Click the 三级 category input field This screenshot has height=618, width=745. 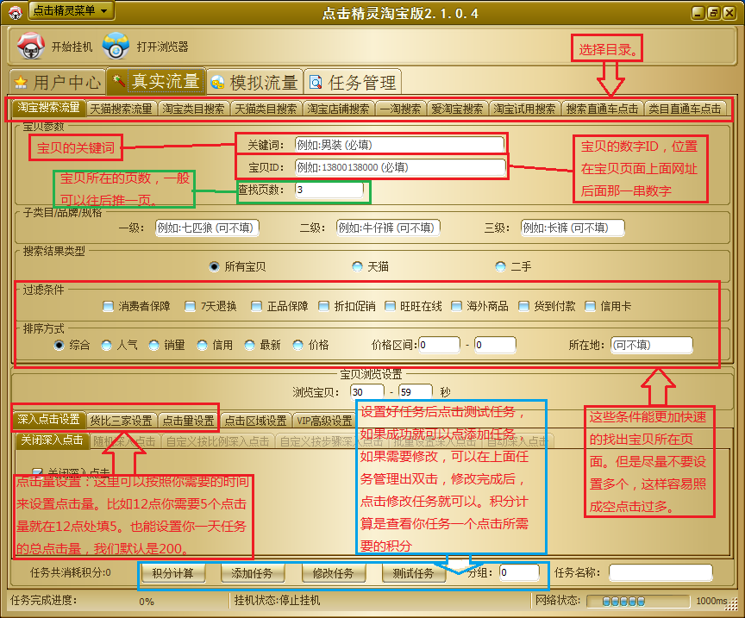[x=573, y=228]
